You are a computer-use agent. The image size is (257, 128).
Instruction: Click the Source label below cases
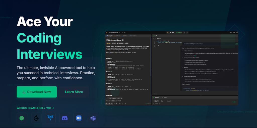click(155, 104)
